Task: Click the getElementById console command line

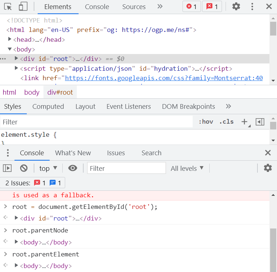Action: pyautogui.click(x=85, y=207)
